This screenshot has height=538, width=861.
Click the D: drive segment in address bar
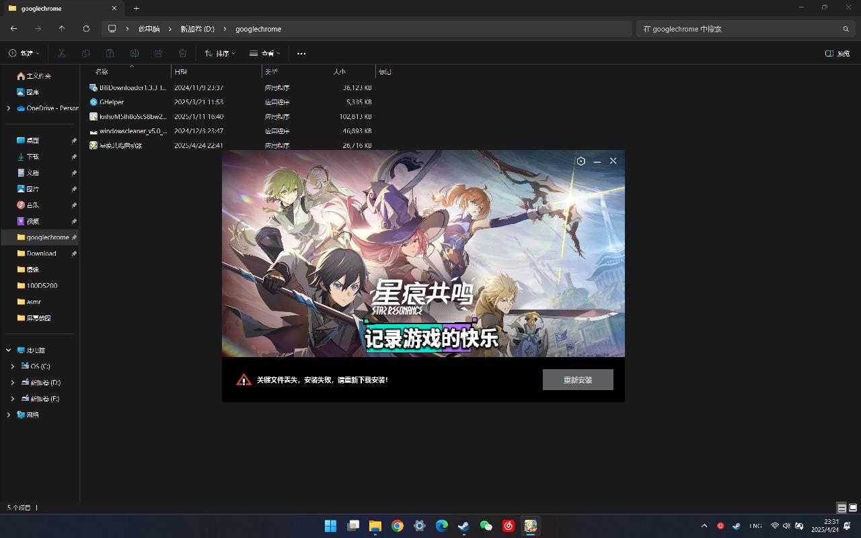tap(197, 29)
